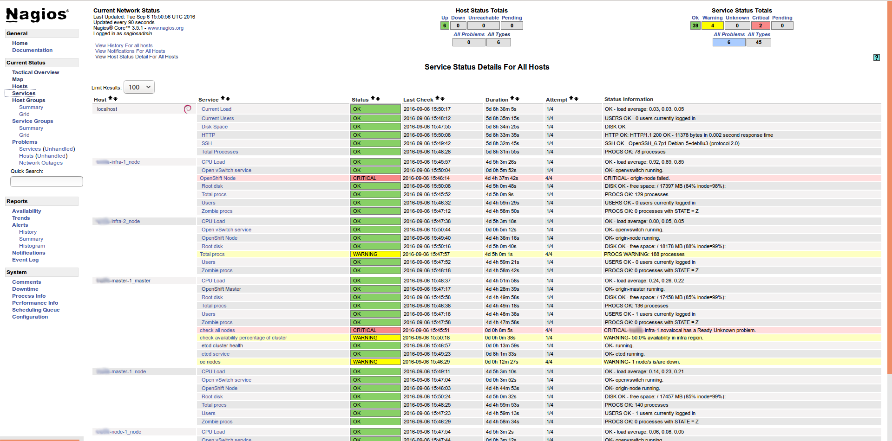The height and width of the screenshot is (441, 892).
Task: Open Notifications report
Action: coord(29,253)
